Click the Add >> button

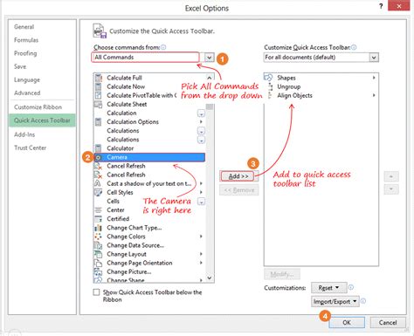[x=238, y=176]
